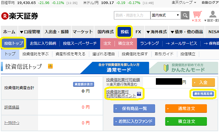
Task: Open 投信スーパーサーチ
Action: [x=80, y=43]
